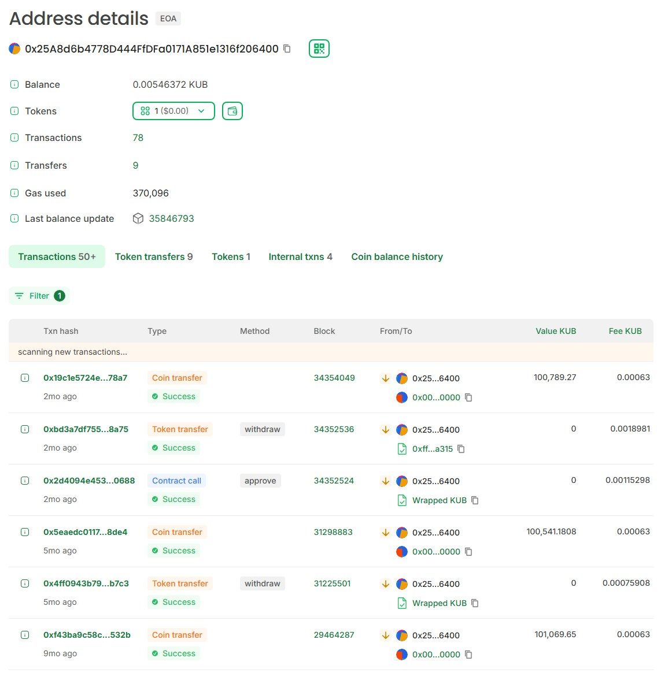Open transaction 0xbd3a7df755...8a75
This screenshot has height=673, width=661.
tap(86, 429)
